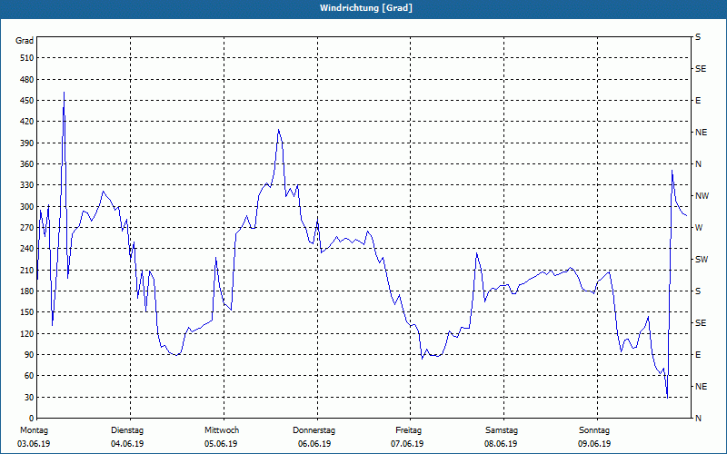
Task: Select the 120 degree axis label
Action: (x=27, y=333)
